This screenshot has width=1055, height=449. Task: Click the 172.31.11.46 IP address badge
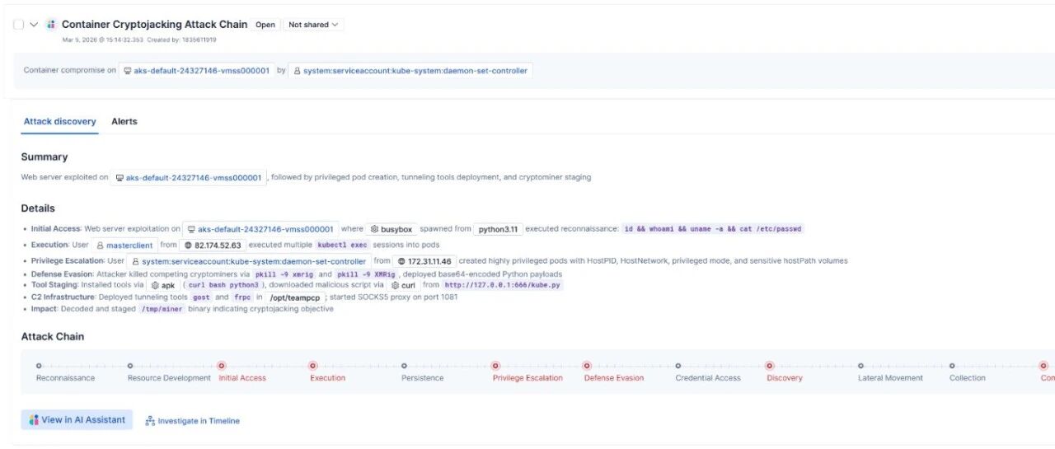(x=424, y=261)
